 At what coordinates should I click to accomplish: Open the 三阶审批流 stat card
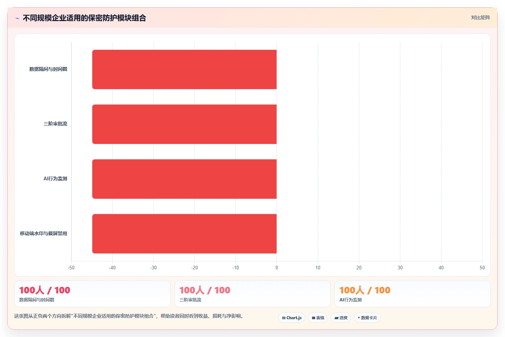pos(252,294)
